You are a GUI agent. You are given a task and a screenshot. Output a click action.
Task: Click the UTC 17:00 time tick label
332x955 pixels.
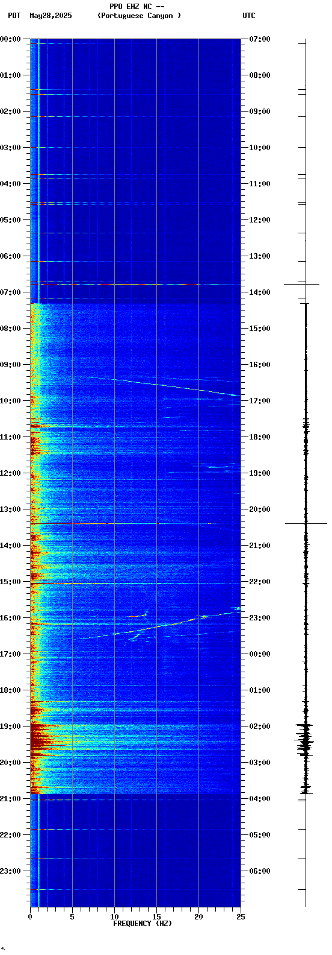(260, 401)
